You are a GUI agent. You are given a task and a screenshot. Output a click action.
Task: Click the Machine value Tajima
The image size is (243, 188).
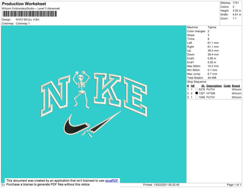211,28
